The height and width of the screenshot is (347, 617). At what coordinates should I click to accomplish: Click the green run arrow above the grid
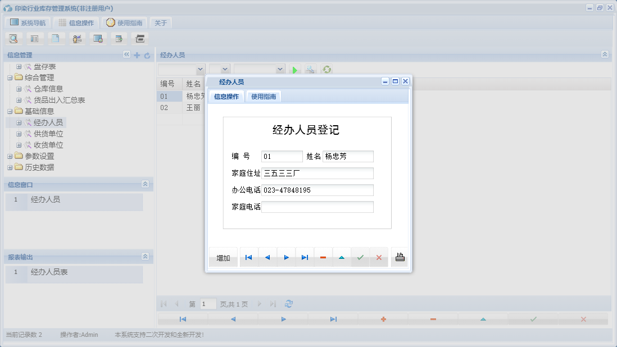tap(294, 70)
